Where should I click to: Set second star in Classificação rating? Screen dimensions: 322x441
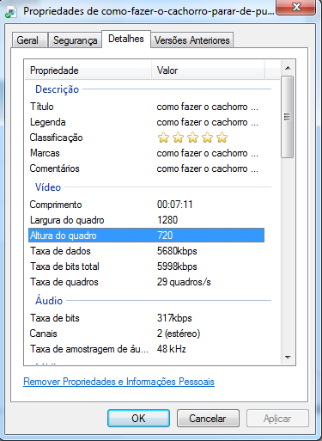pyautogui.click(x=178, y=138)
